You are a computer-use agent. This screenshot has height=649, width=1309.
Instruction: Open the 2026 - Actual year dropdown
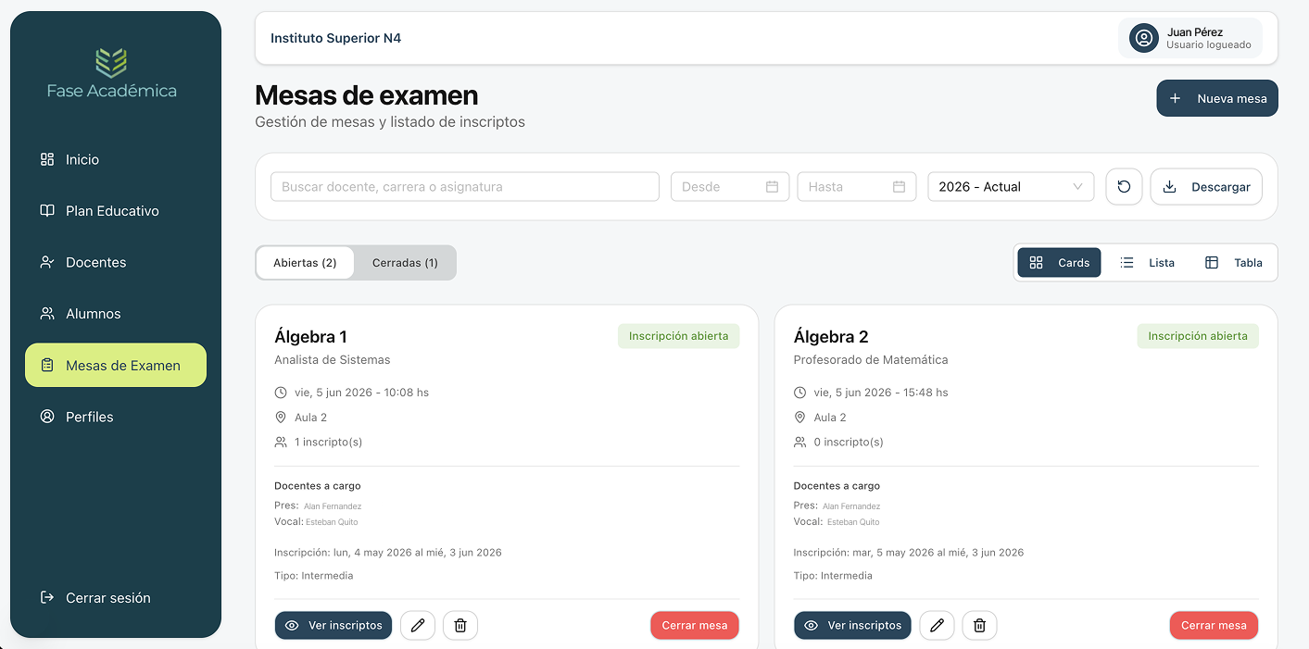pos(1011,186)
